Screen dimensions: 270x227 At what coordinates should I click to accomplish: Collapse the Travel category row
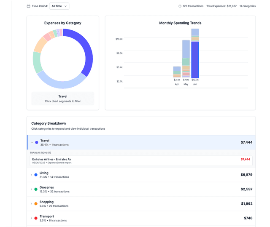pyautogui.click(x=32, y=142)
